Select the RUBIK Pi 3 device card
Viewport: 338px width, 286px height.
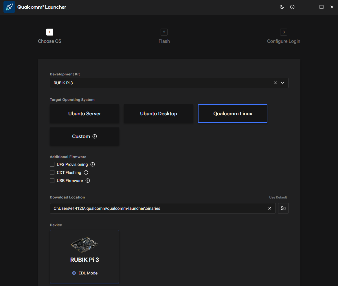coord(84,257)
